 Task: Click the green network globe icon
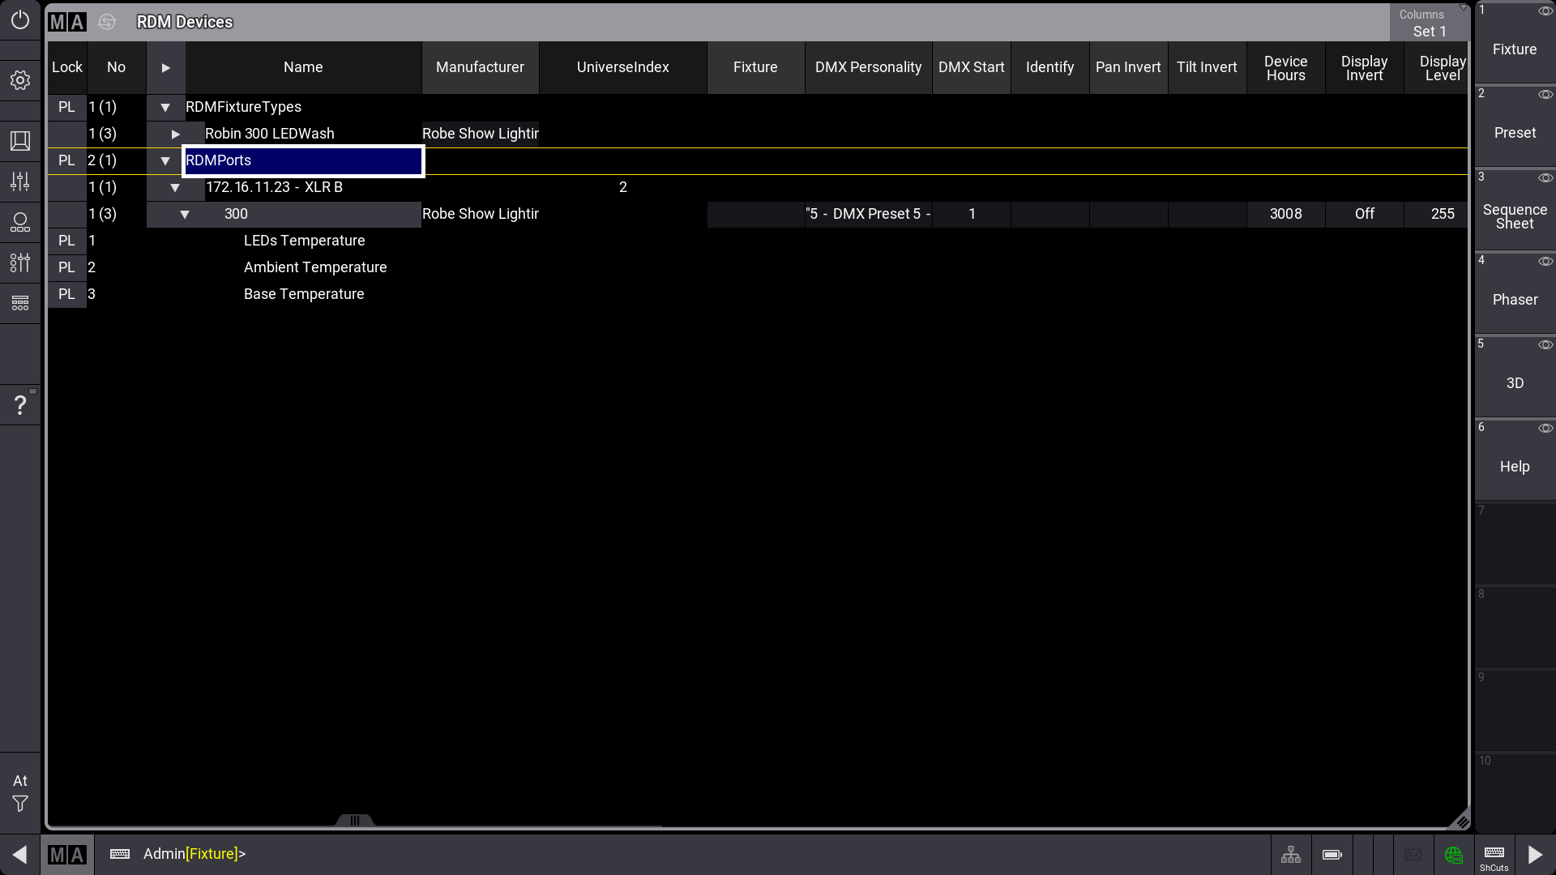(x=1454, y=855)
